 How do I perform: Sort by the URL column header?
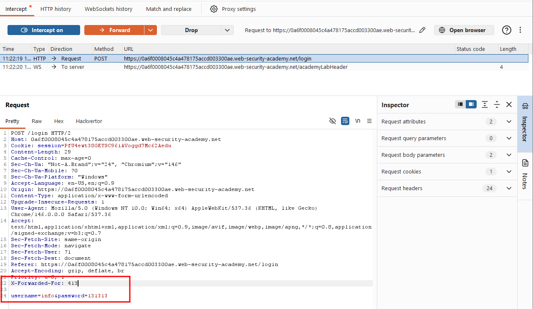288,49
